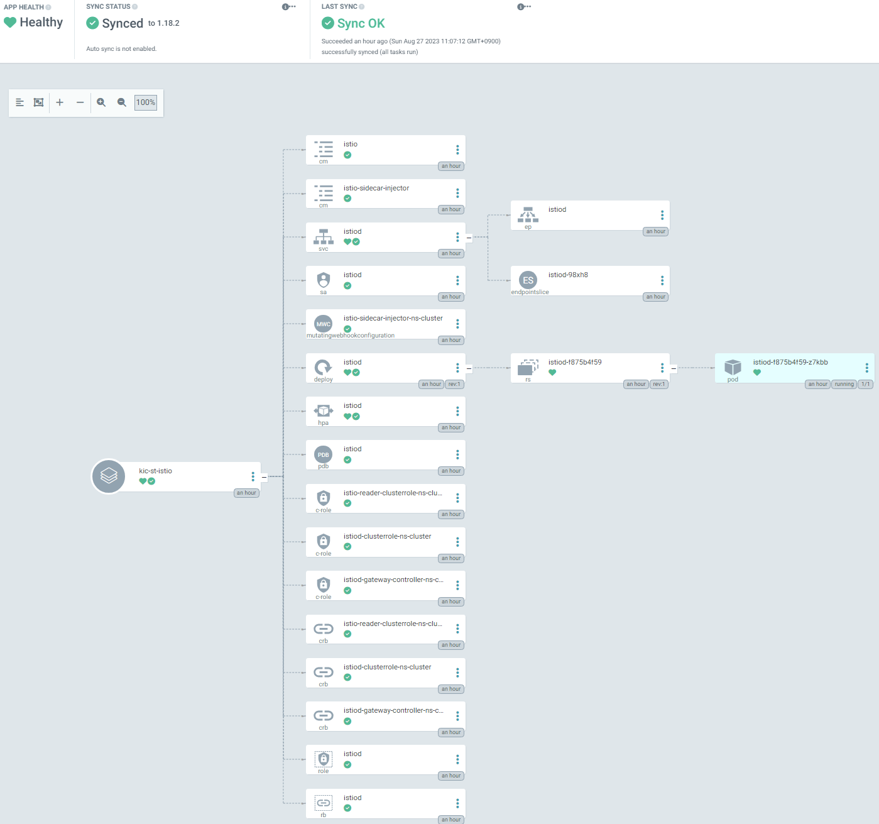The height and width of the screenshot is (824, 879).
Task: Open the kebab menu of istio configmap
Action: tap(457, 150)
